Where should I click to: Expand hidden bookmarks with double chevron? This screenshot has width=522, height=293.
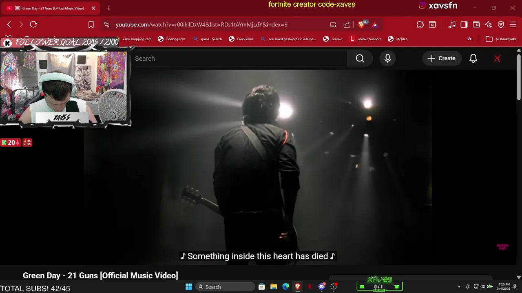coord(469,39)
